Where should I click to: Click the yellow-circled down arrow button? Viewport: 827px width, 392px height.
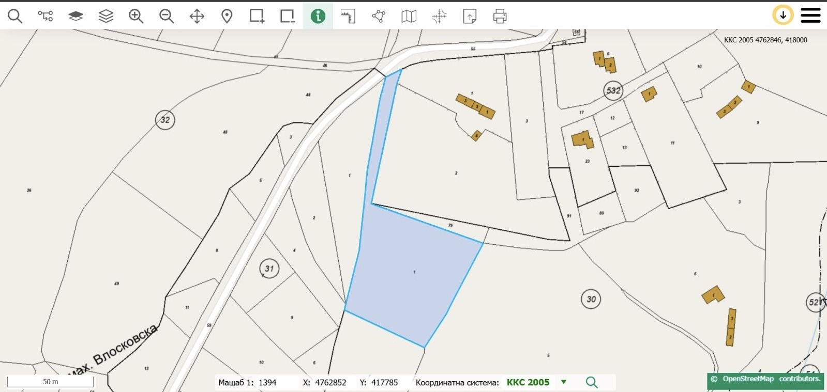pyautogui.click(x=783, y=15)
